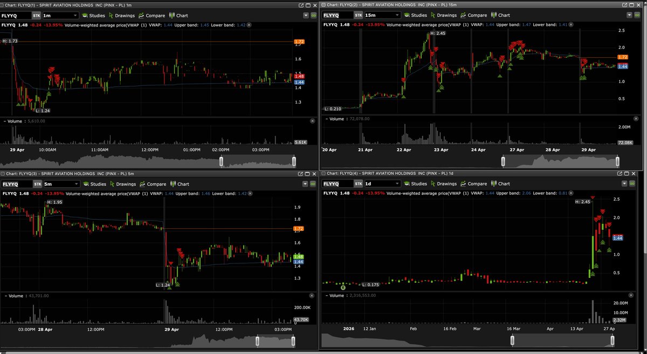Open Drawings tools in the 15m chart
647x354 pixels.
pos(444,15)
